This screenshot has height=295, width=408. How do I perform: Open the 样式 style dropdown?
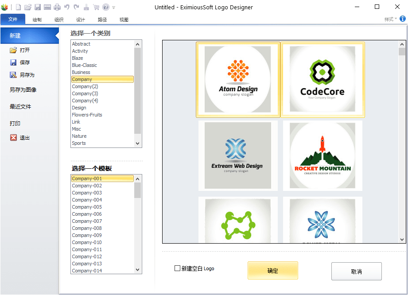tap(391, 19)
